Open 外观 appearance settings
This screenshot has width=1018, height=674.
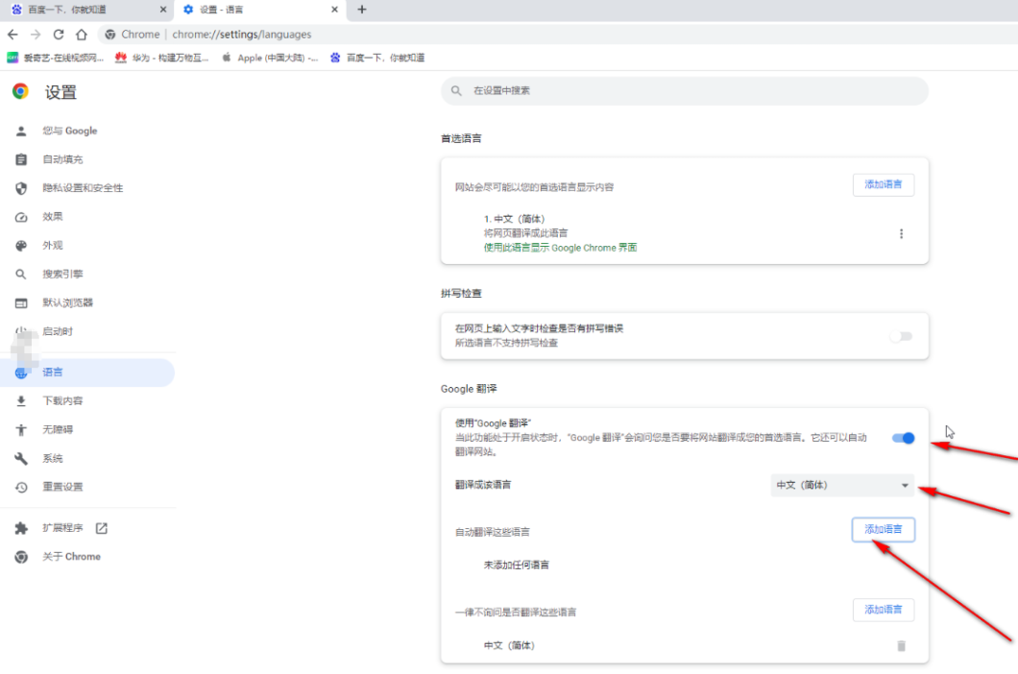(53, 245)
